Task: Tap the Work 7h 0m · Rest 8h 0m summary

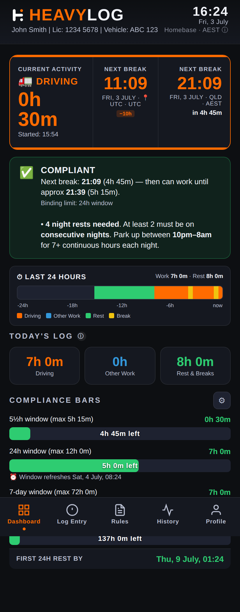Action: (x=189, y=276)
